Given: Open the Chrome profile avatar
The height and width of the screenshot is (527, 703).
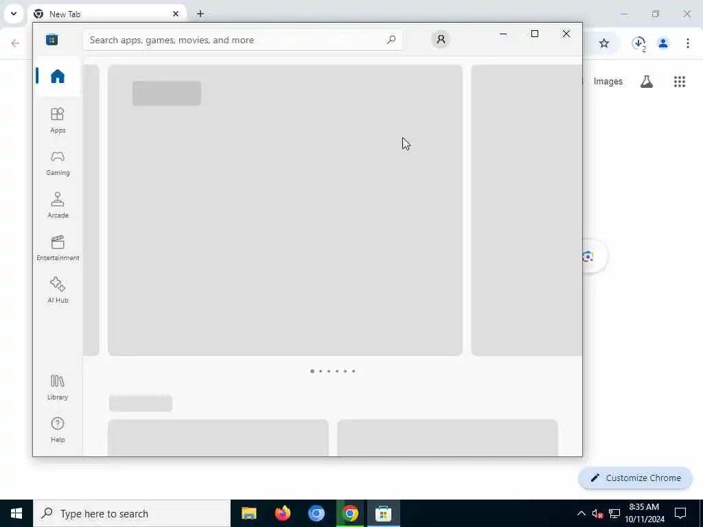Looking at the screenshot, I should (x=662, y=43).
